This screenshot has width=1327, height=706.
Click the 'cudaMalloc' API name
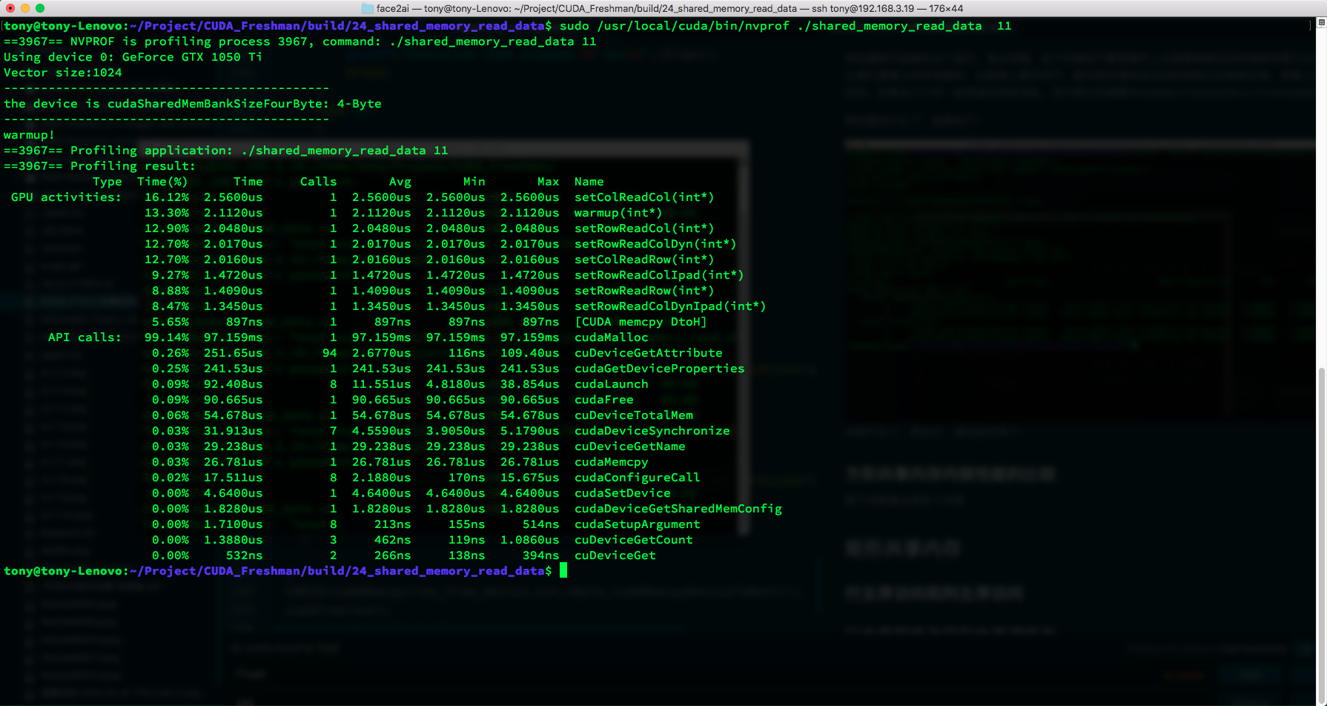[611, 337]
